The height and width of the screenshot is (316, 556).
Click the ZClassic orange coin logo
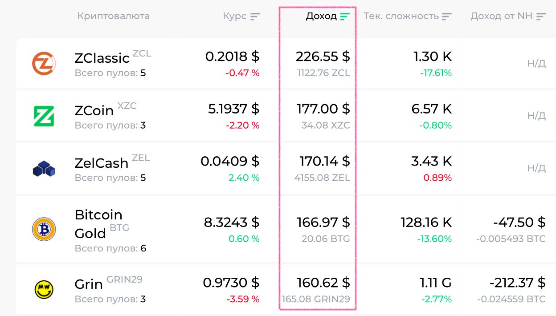[x=44, y=63]
